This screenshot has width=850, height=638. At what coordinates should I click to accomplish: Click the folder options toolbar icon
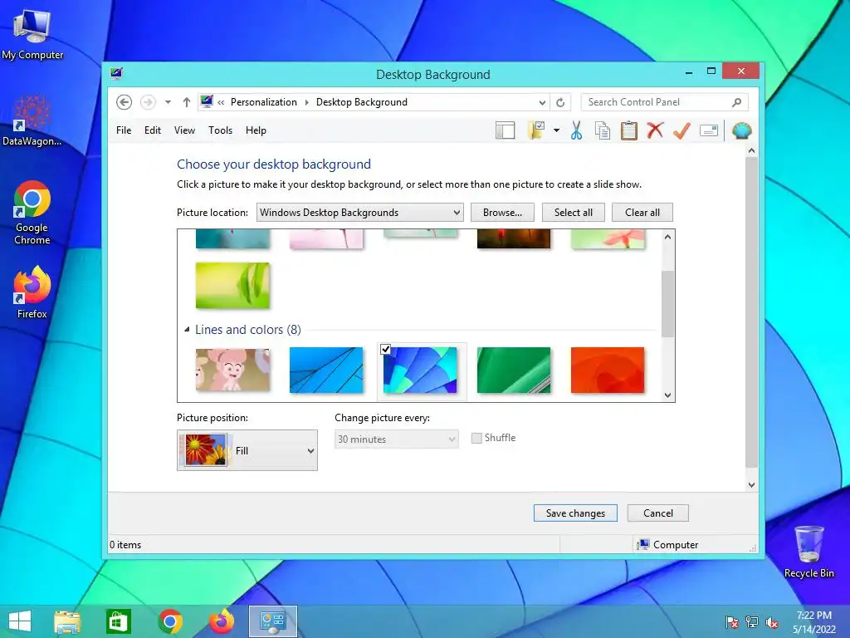point(536,130)
